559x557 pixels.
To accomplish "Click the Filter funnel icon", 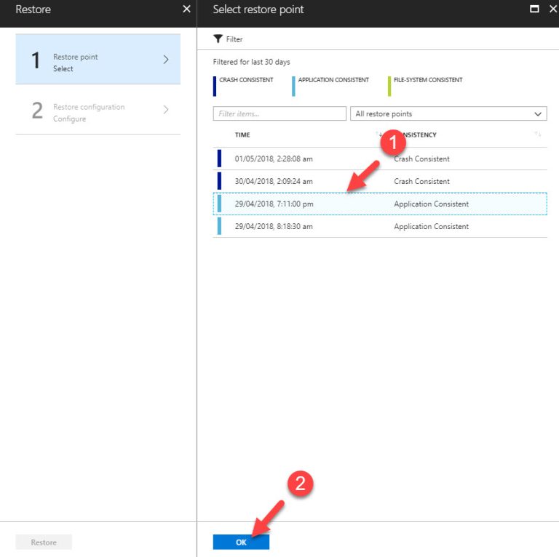I will click(x=218, y=39).
